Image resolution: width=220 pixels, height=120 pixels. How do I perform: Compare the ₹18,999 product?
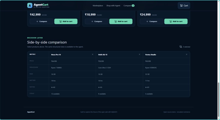click(97, 21)
